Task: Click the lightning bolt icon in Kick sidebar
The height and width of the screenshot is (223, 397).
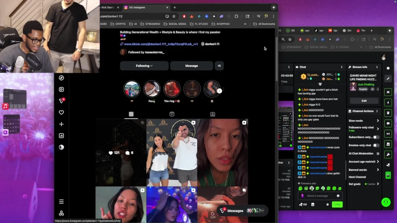Action: [x=388, y=103]
